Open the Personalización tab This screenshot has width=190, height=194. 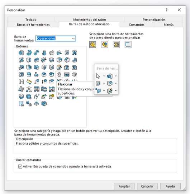(154, 20)
